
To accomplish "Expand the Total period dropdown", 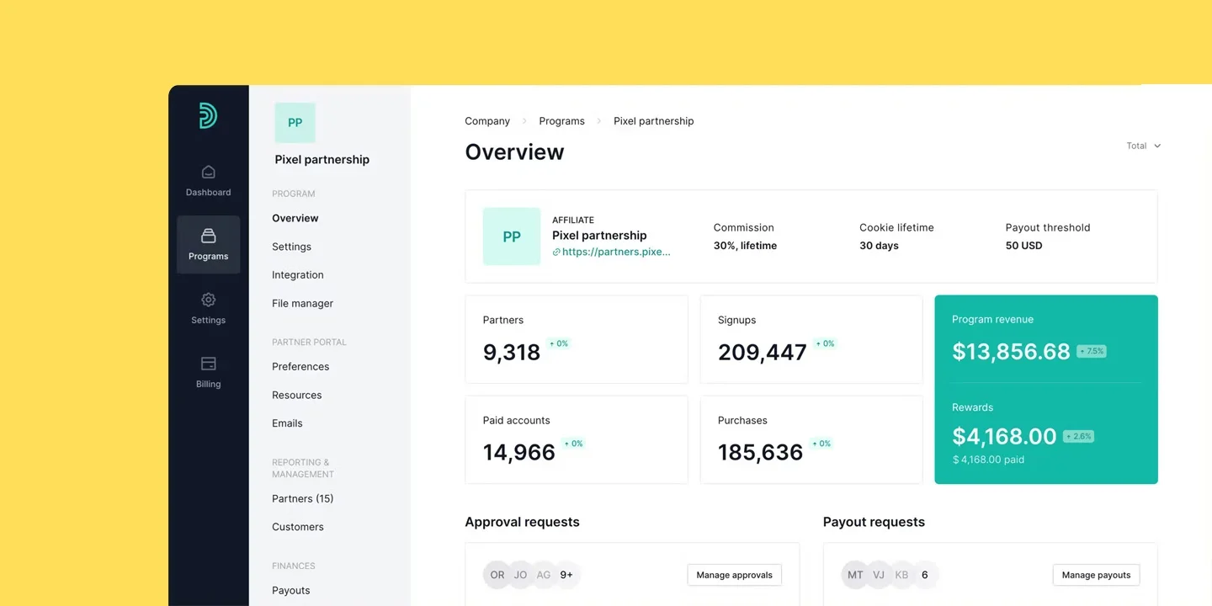I will pyautogui.click(x=1143, y=146).
